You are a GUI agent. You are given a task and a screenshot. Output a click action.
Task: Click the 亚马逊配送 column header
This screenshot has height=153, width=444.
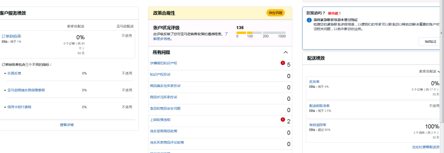point(125,26)
